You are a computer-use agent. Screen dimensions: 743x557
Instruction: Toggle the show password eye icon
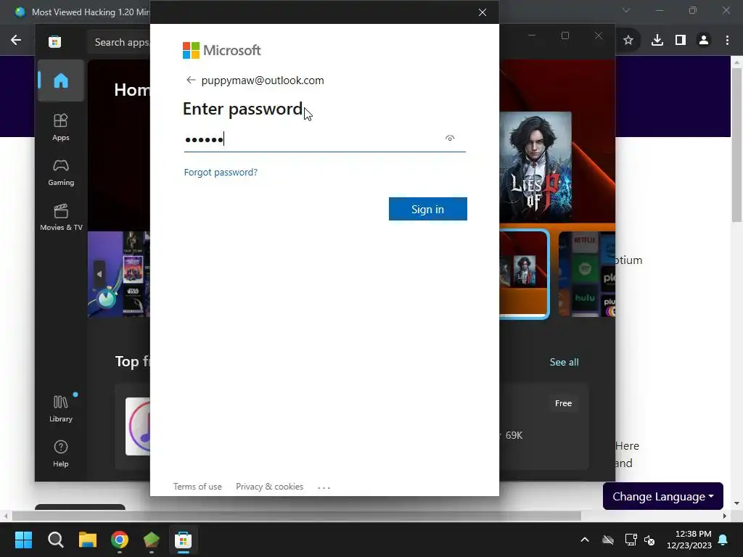[450, 139]
